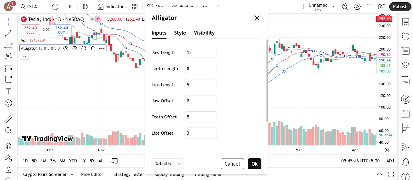The width and height of the screenshot is (413, 180).
Task: Delete the Alligator indicator with trash icon
Action: click(93, 48)
